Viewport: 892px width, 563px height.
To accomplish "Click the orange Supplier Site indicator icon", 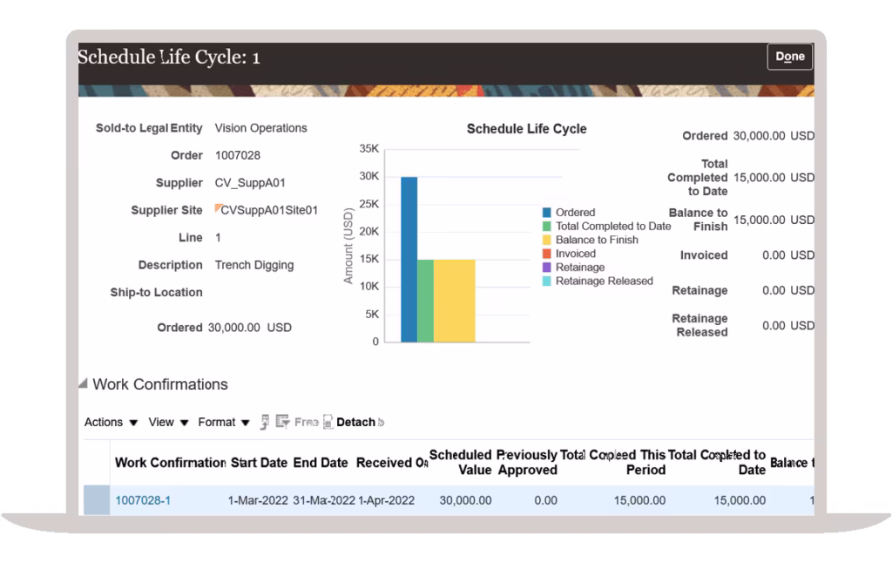I will [219, 208].
